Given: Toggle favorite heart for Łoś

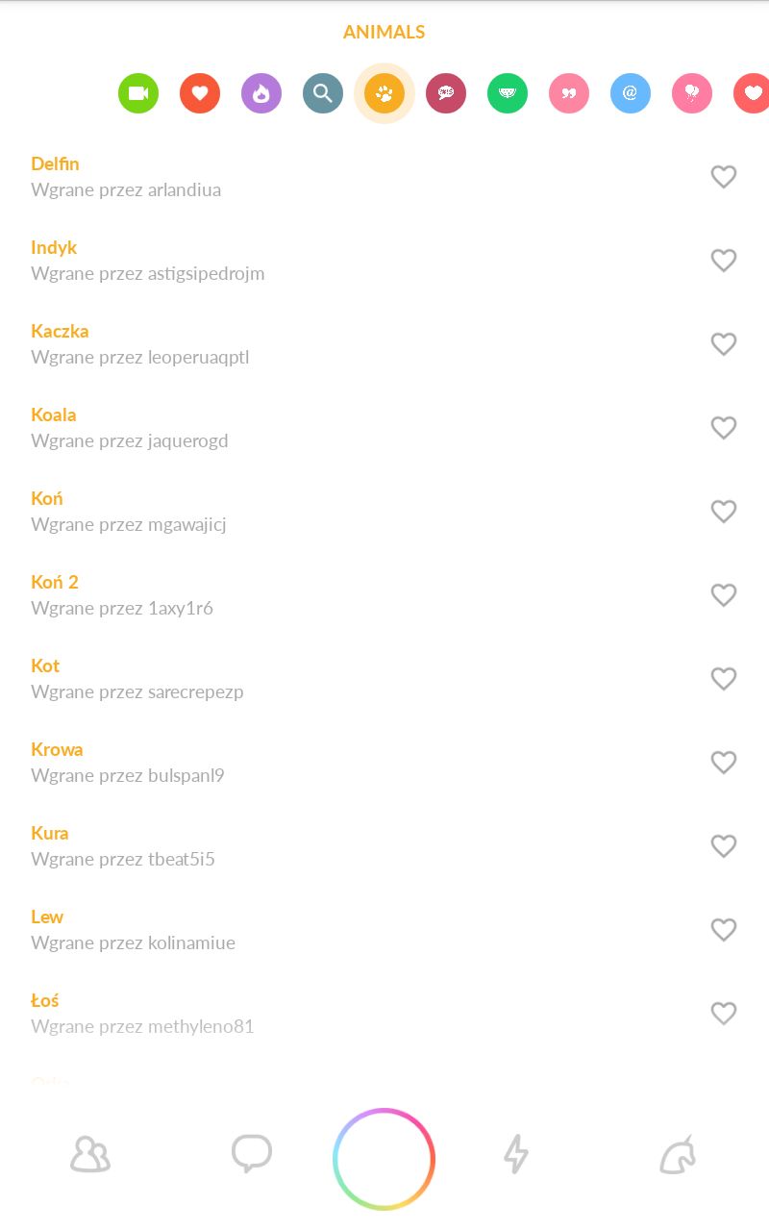Looking at the screenshot, I should [724, 1014].
